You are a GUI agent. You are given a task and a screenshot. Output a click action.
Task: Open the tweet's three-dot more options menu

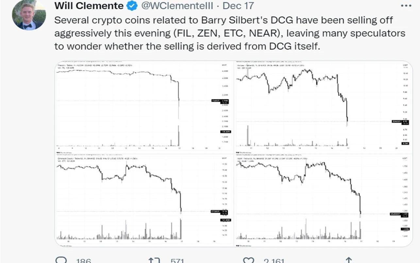click(x=406, y=6)
